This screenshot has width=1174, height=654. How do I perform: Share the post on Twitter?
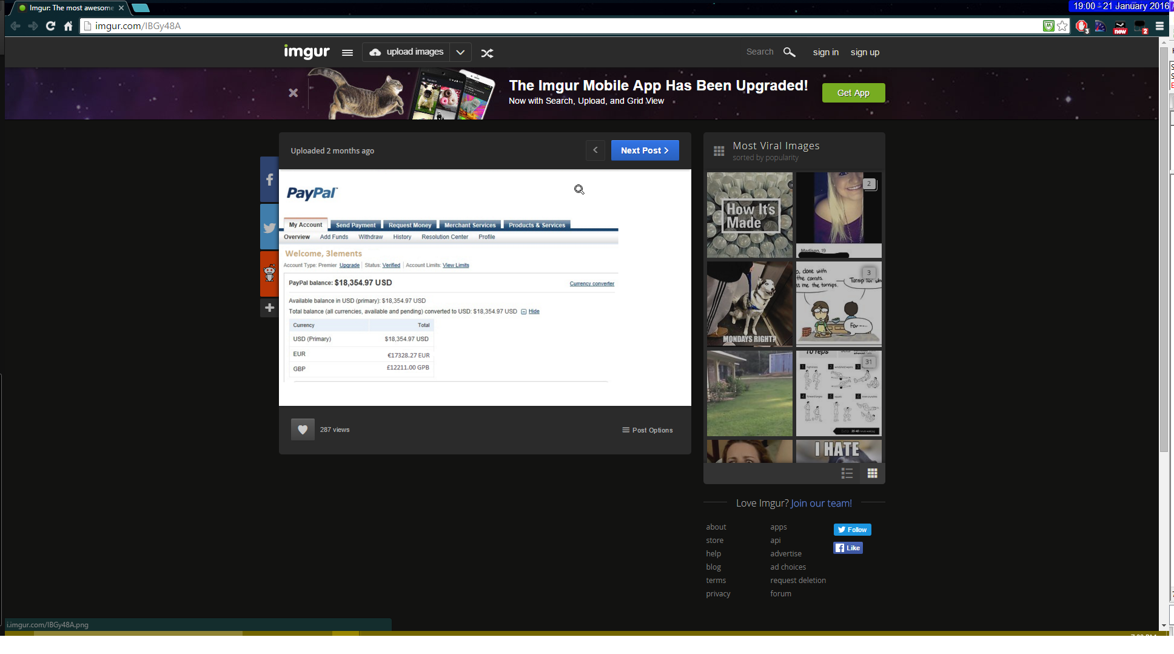pos(269,227)
